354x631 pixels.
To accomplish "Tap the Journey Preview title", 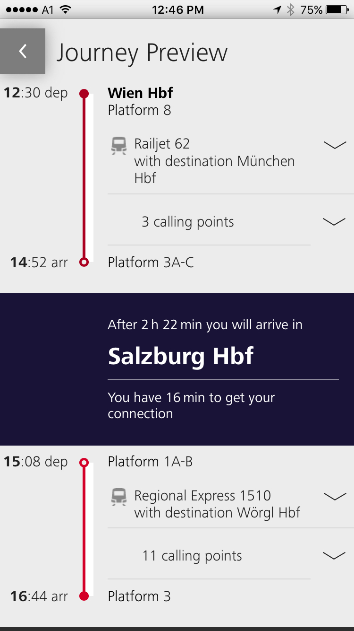I will (142, 53).
